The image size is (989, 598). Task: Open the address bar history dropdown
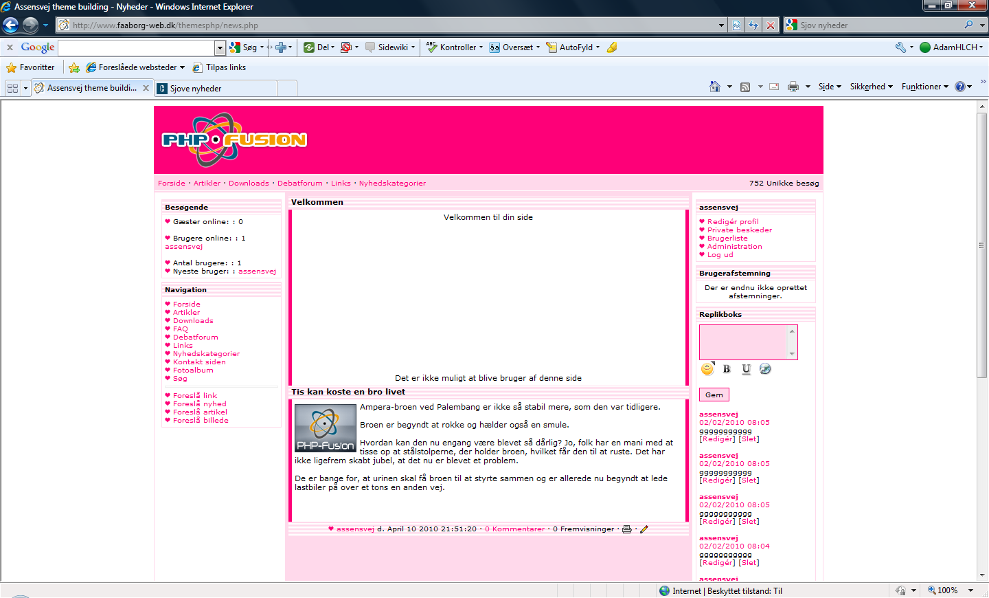(721, 25)
